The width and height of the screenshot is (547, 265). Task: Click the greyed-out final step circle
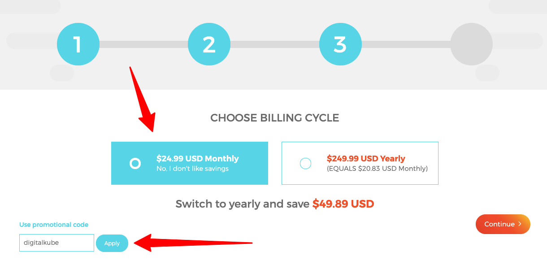471,44
